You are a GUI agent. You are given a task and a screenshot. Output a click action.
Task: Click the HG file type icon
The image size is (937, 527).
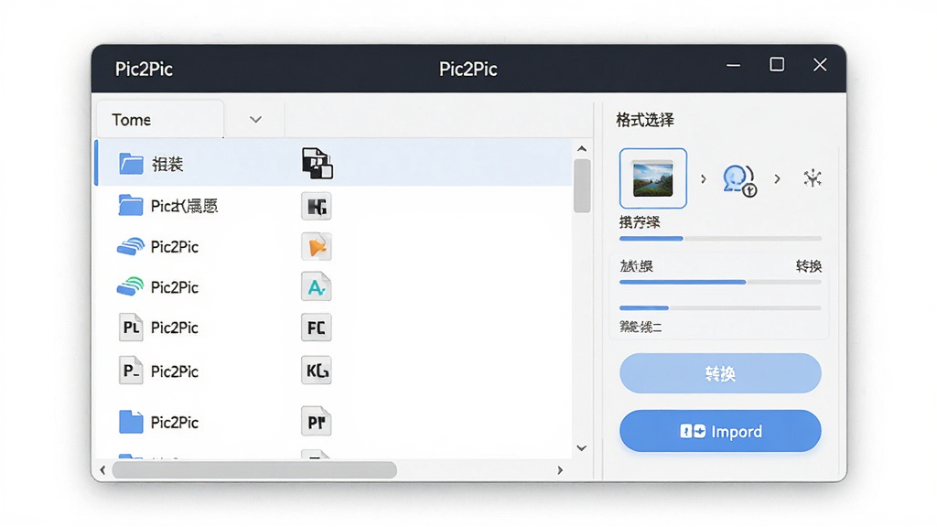(x=316, y=207)
